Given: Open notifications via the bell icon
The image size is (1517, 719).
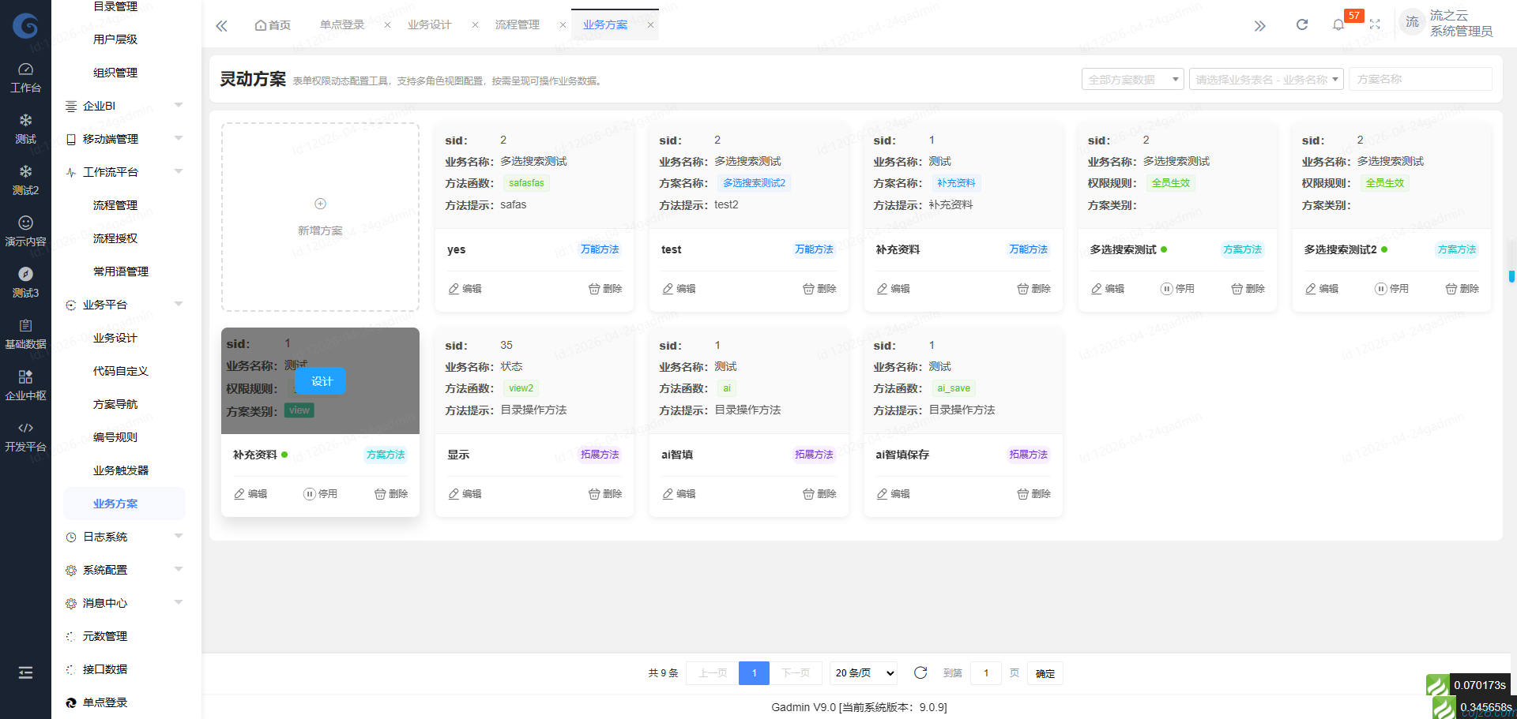Looking at the screenshot, I should click(x=1338, y=24).
